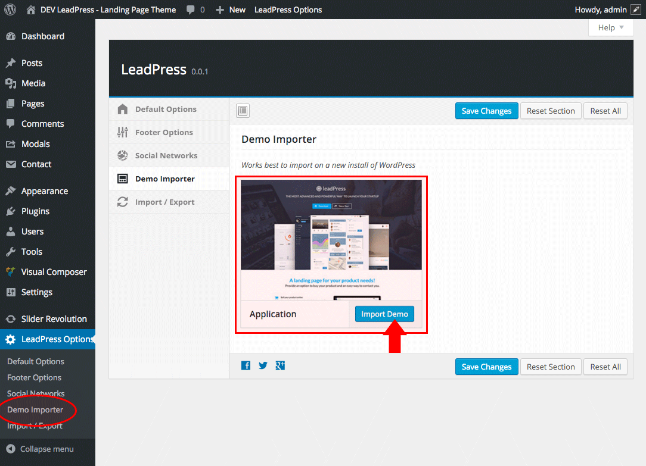
Task: Click the Contact envelope icon
Action: click(x=11, y=164)
